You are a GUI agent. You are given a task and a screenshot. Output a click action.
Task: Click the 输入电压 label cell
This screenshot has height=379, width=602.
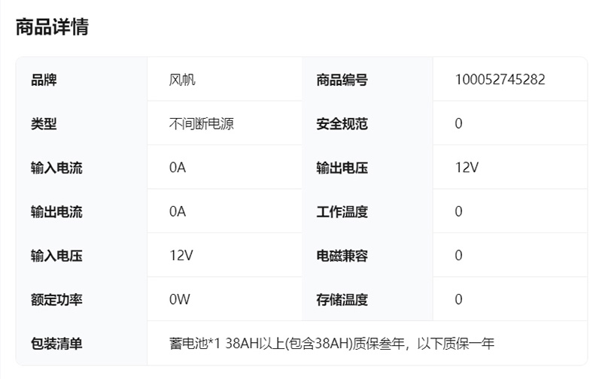coord(56,256)
